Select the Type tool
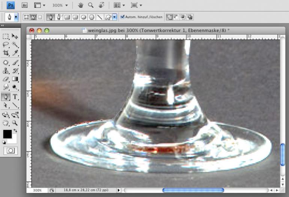Viewport: 289px width, 197px height. tap(15, 97)
